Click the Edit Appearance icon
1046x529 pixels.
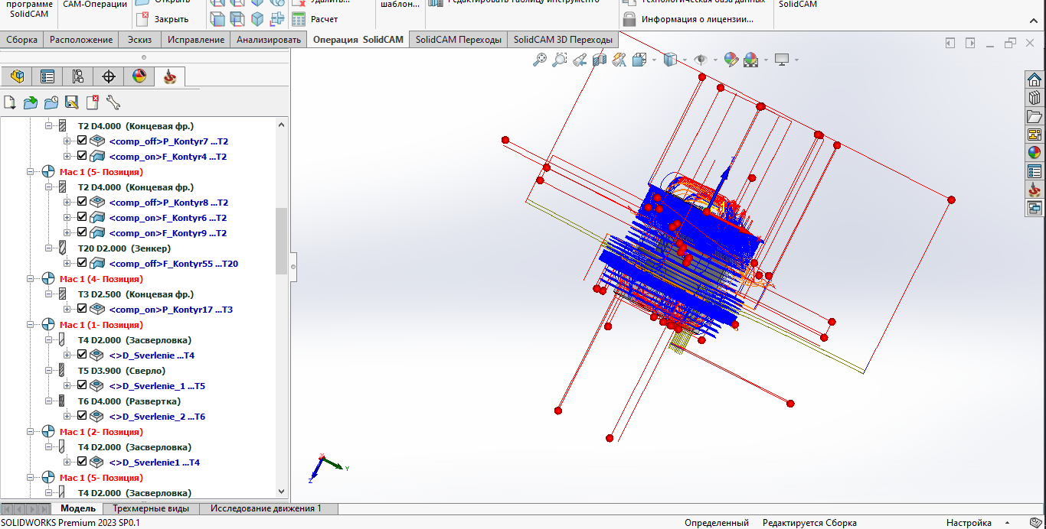tap(731, 60)
